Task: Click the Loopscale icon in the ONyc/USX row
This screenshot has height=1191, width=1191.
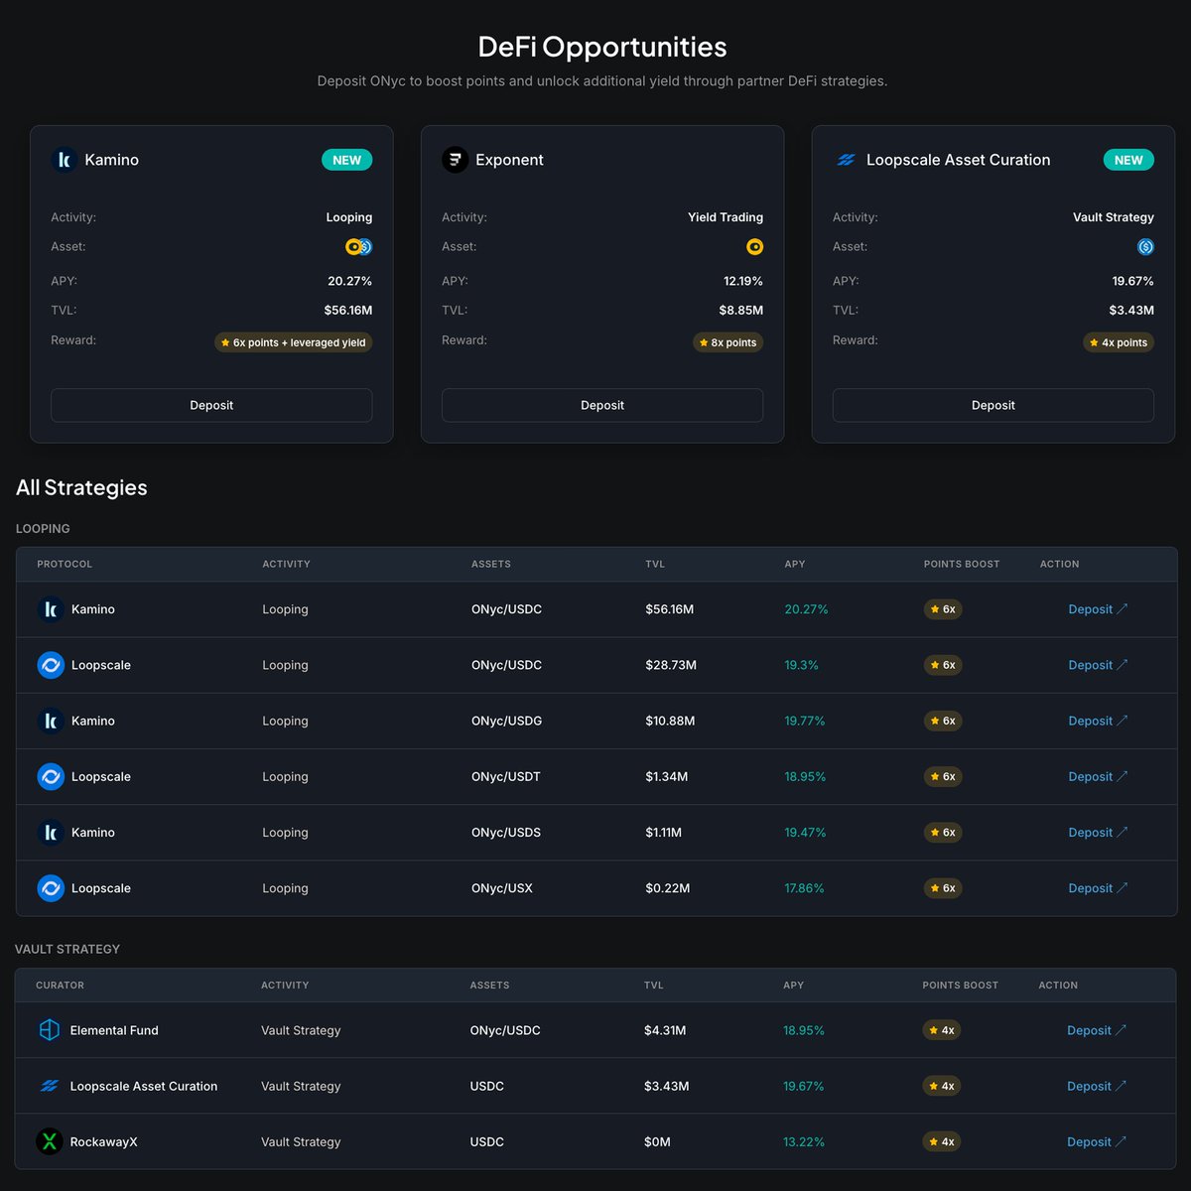Action: pyautogui.click(x=51, y=887)
